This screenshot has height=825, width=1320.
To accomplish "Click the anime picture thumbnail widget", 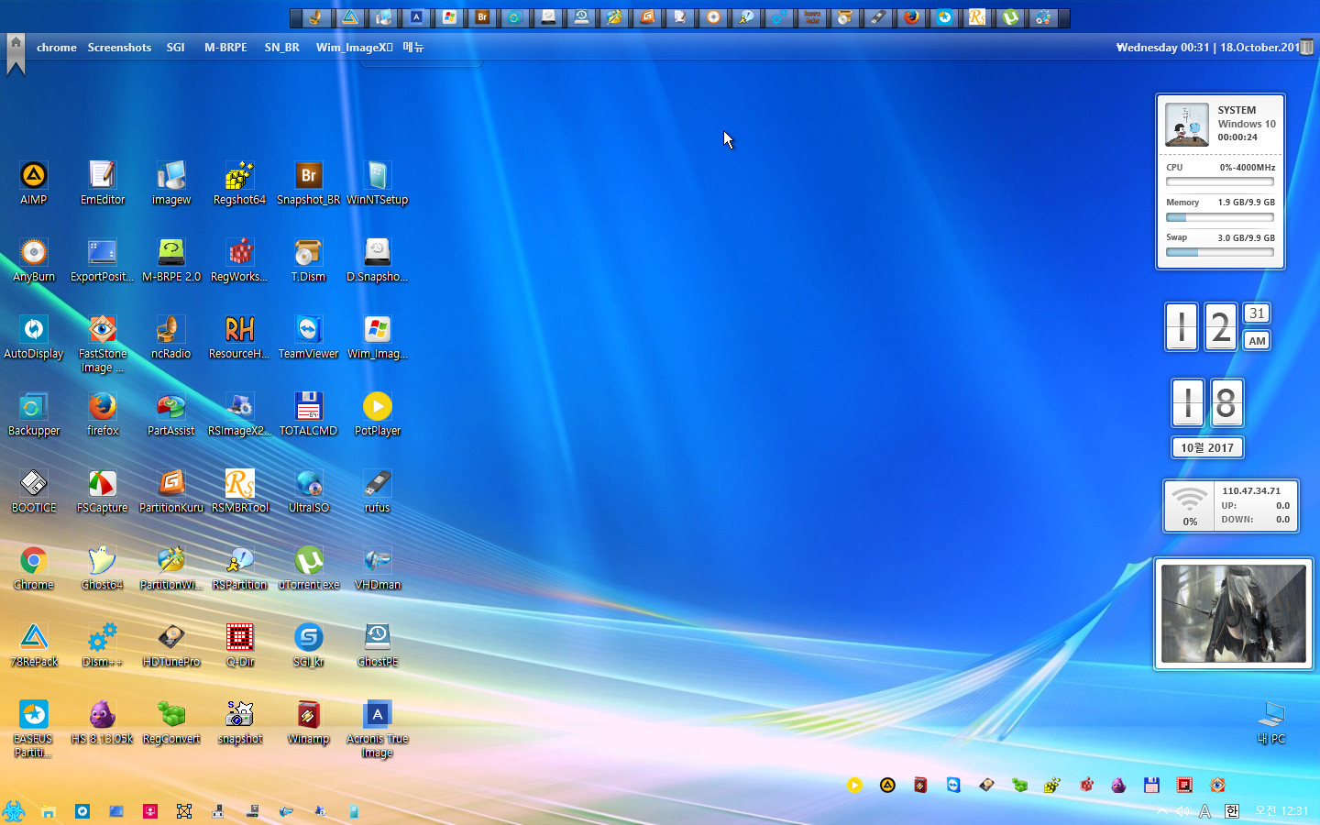I will tap(1233, 613).
